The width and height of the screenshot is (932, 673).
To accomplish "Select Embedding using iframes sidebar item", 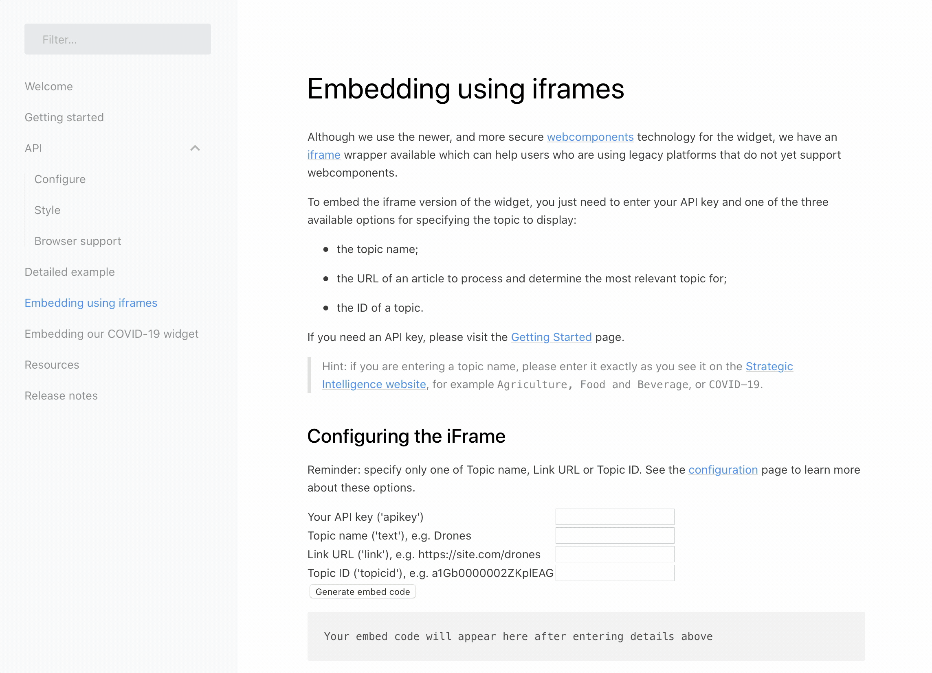I will (x=91, y=303).
